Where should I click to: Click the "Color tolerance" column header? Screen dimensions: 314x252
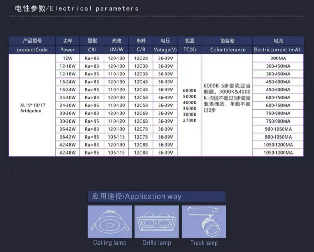click(x=228, y=50)
